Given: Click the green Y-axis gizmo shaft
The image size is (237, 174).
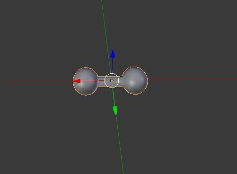Looking at the screenshot, I should [113, 97].
